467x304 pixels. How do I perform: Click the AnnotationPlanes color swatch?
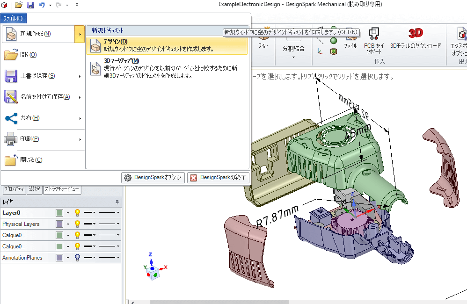(59, 258)
